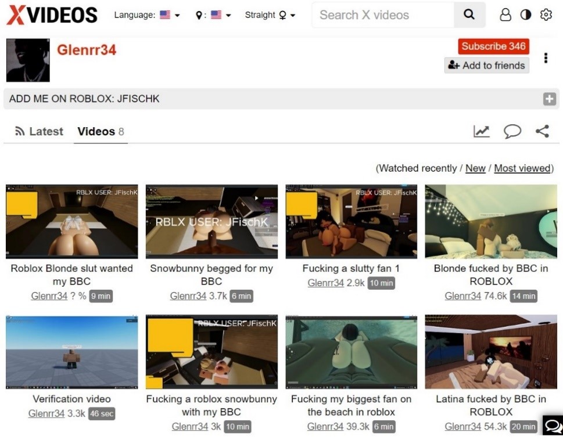Click the Glenrr34 uploader link beside 54.3k
The image size is (563, 440).
pos(463,427)
